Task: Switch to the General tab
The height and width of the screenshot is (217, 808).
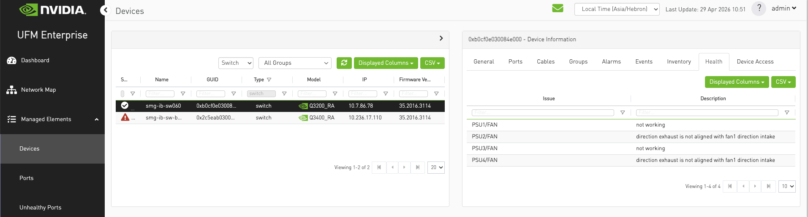Action: point(484,62)
